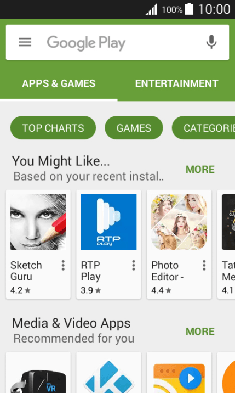View more Media & Video Apps
Image resolution: width=235 pixels, height=393 pixels.
tap(200, 332)
